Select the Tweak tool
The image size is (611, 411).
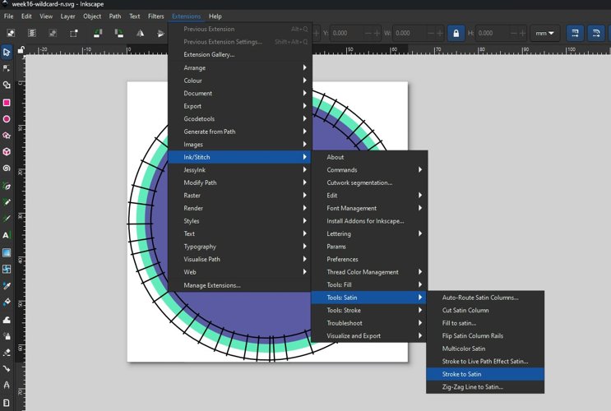click(7, 320)
